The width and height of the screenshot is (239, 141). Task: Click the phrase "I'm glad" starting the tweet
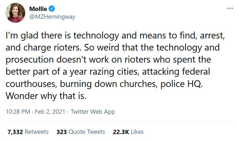(20, 36)
